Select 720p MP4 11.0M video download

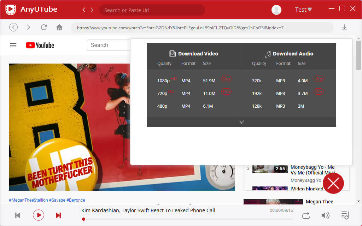point(194,93)
